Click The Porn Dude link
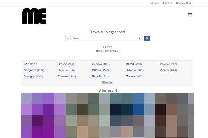Screen dimensions: 208x138 184,3
